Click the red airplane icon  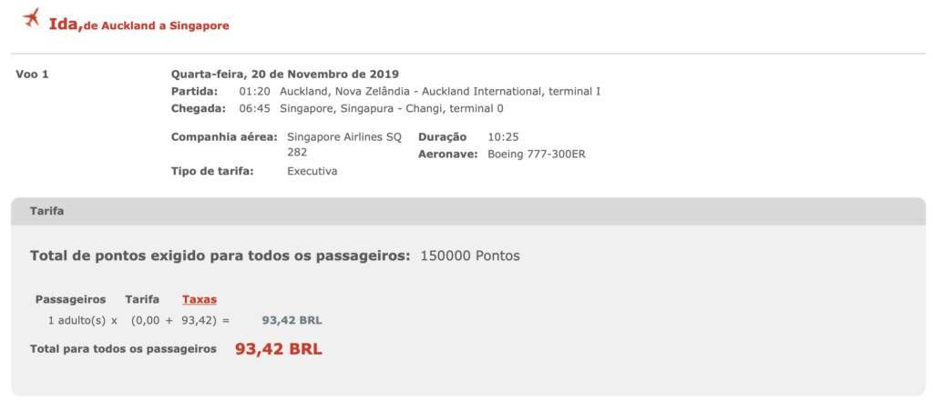[31, 17]
